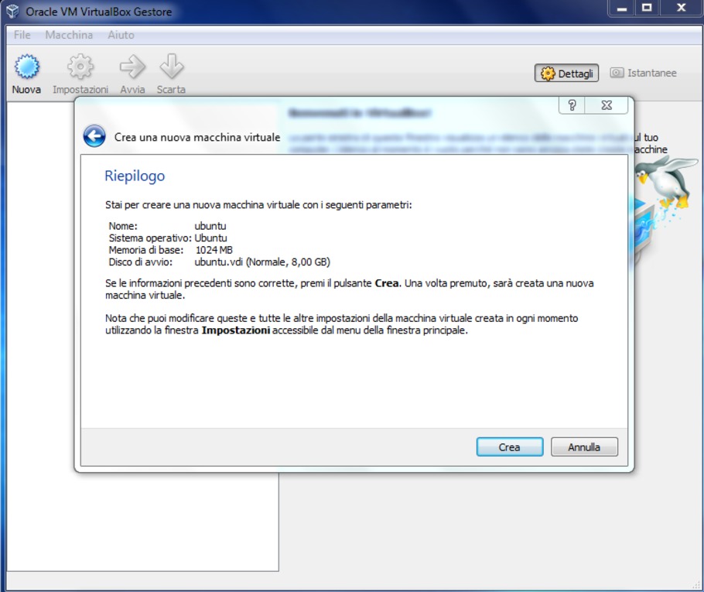
Task: Open wizard help question mark button
Action: click(572, 105)
